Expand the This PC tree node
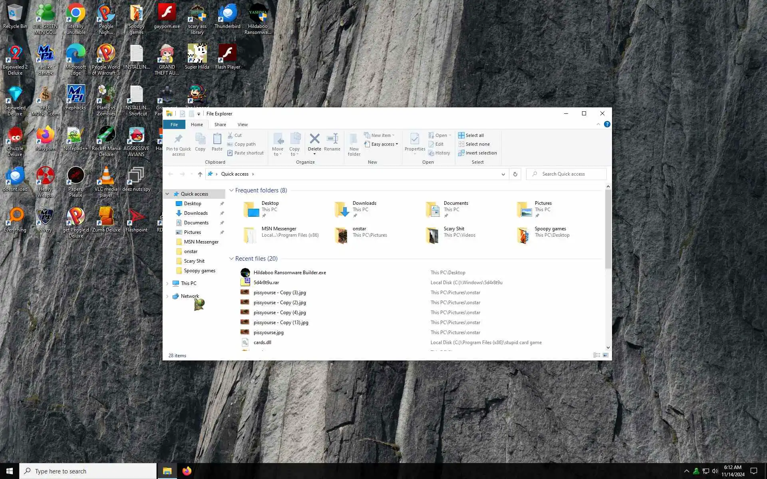The height and width of the screenshot is (479, 767). pyautogui.click(x=167, y=283)
